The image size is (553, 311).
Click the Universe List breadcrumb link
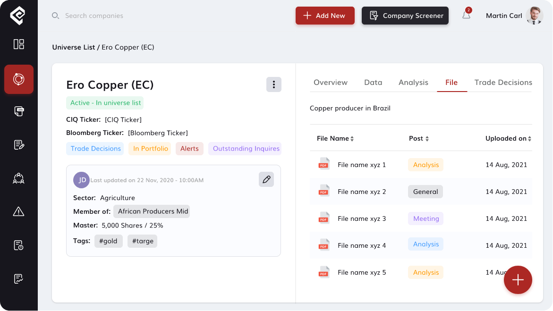[x=74, y=47]
